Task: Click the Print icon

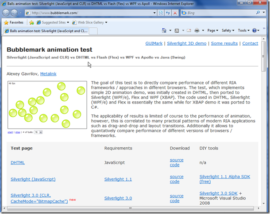Action: [197, 31]
